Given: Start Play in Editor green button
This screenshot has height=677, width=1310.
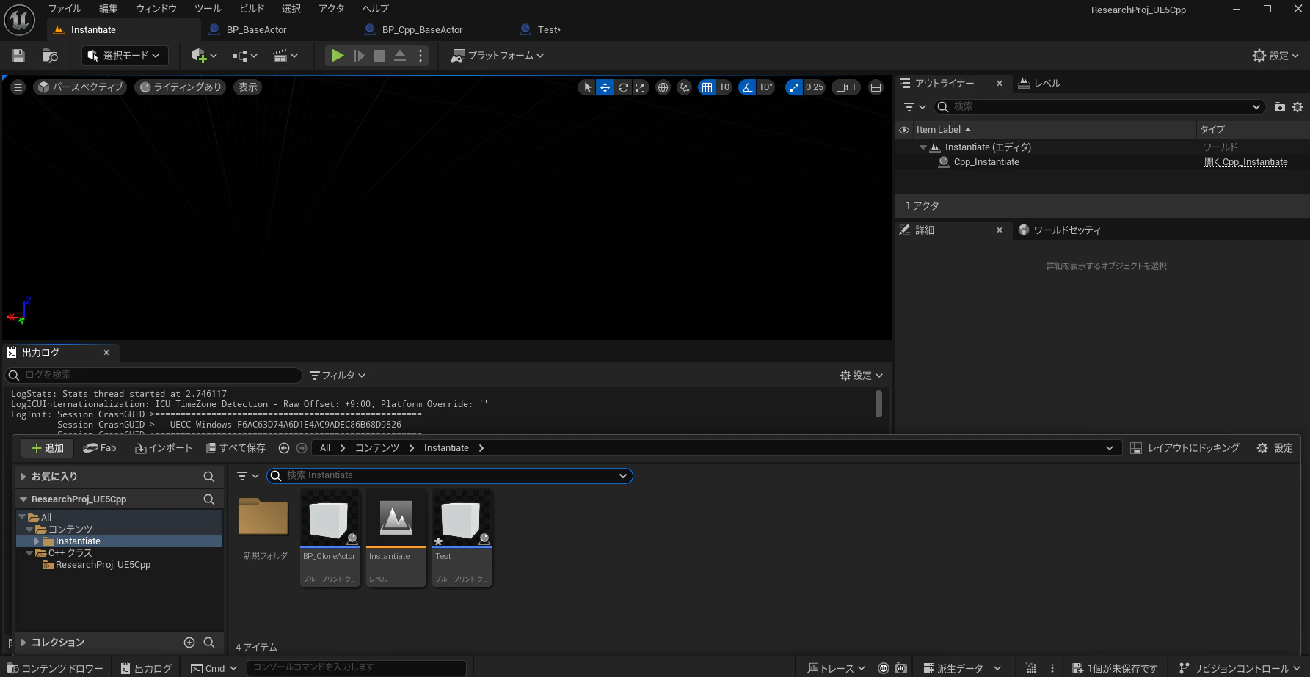Looking at the screenshot, I should click(338, 56).
